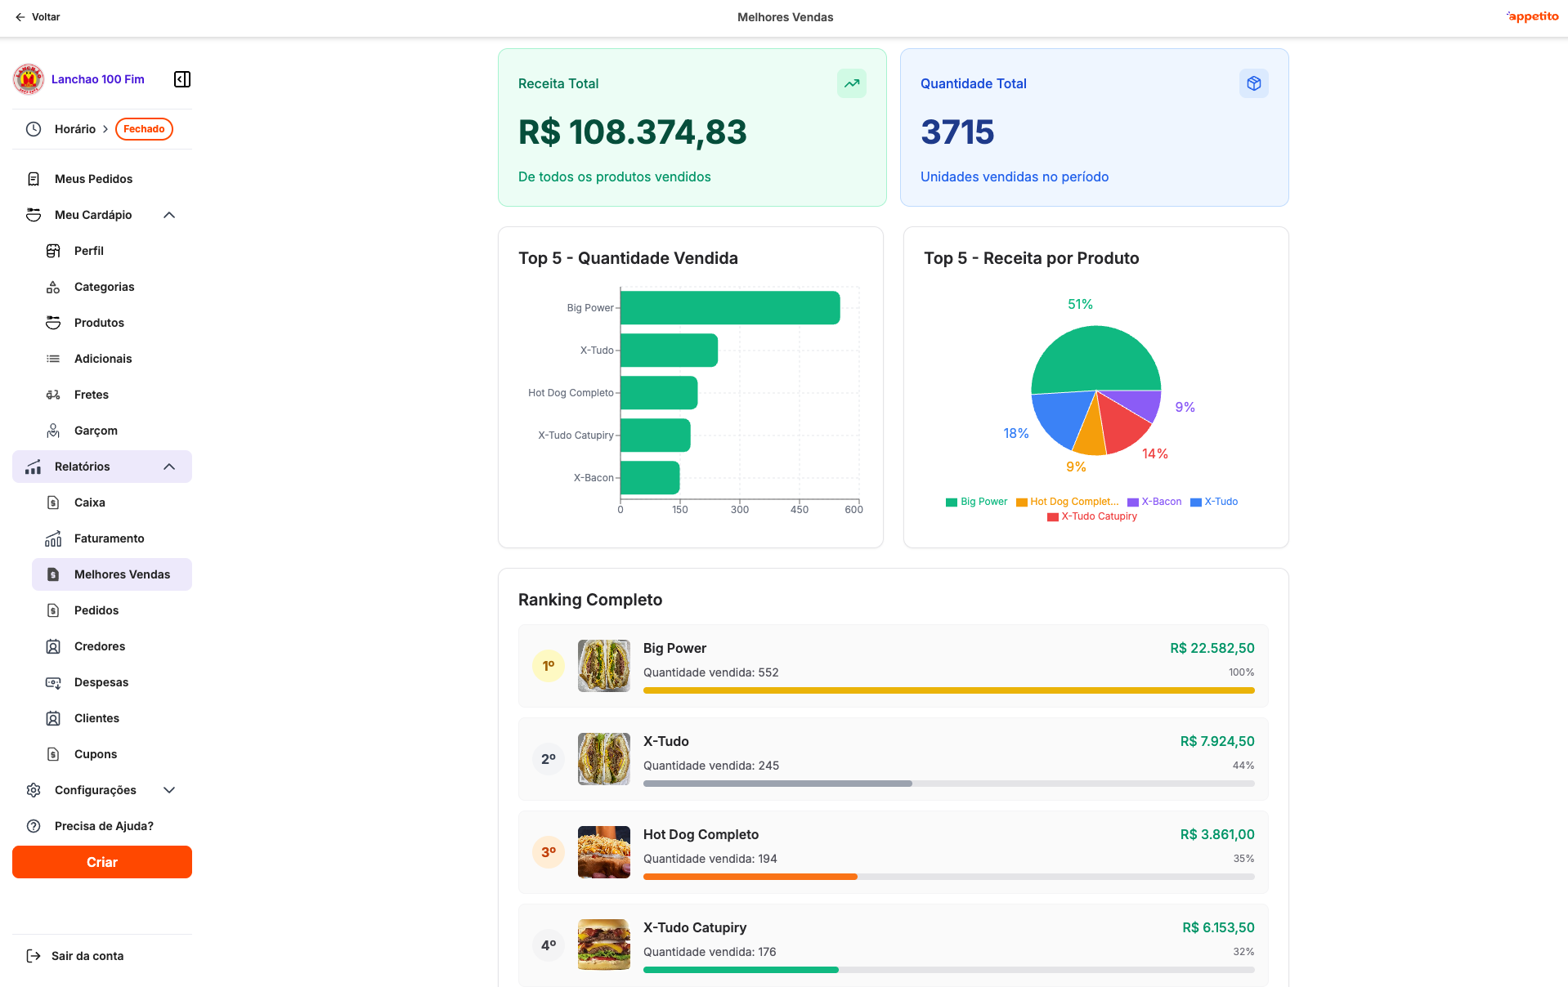Collapse the Meu Cardápio section chevron
1568x987 pixels.
pos(169,215)
